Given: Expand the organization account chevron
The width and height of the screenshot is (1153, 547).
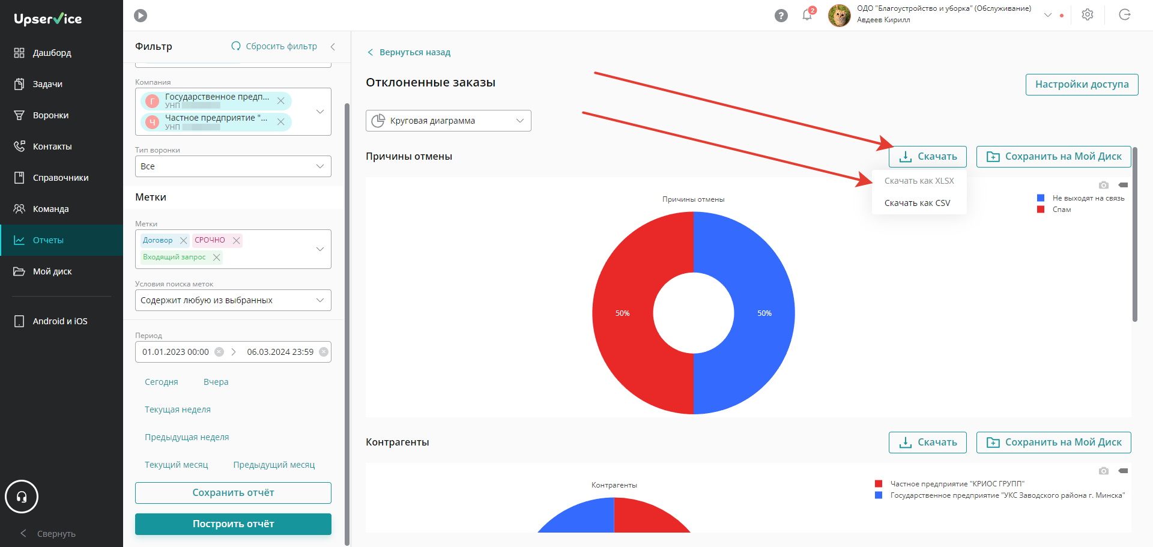Looking at the screenshot, I should click(1048, 15).
